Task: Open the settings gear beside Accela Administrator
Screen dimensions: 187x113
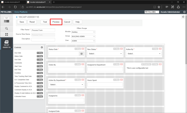Action: 184,12
